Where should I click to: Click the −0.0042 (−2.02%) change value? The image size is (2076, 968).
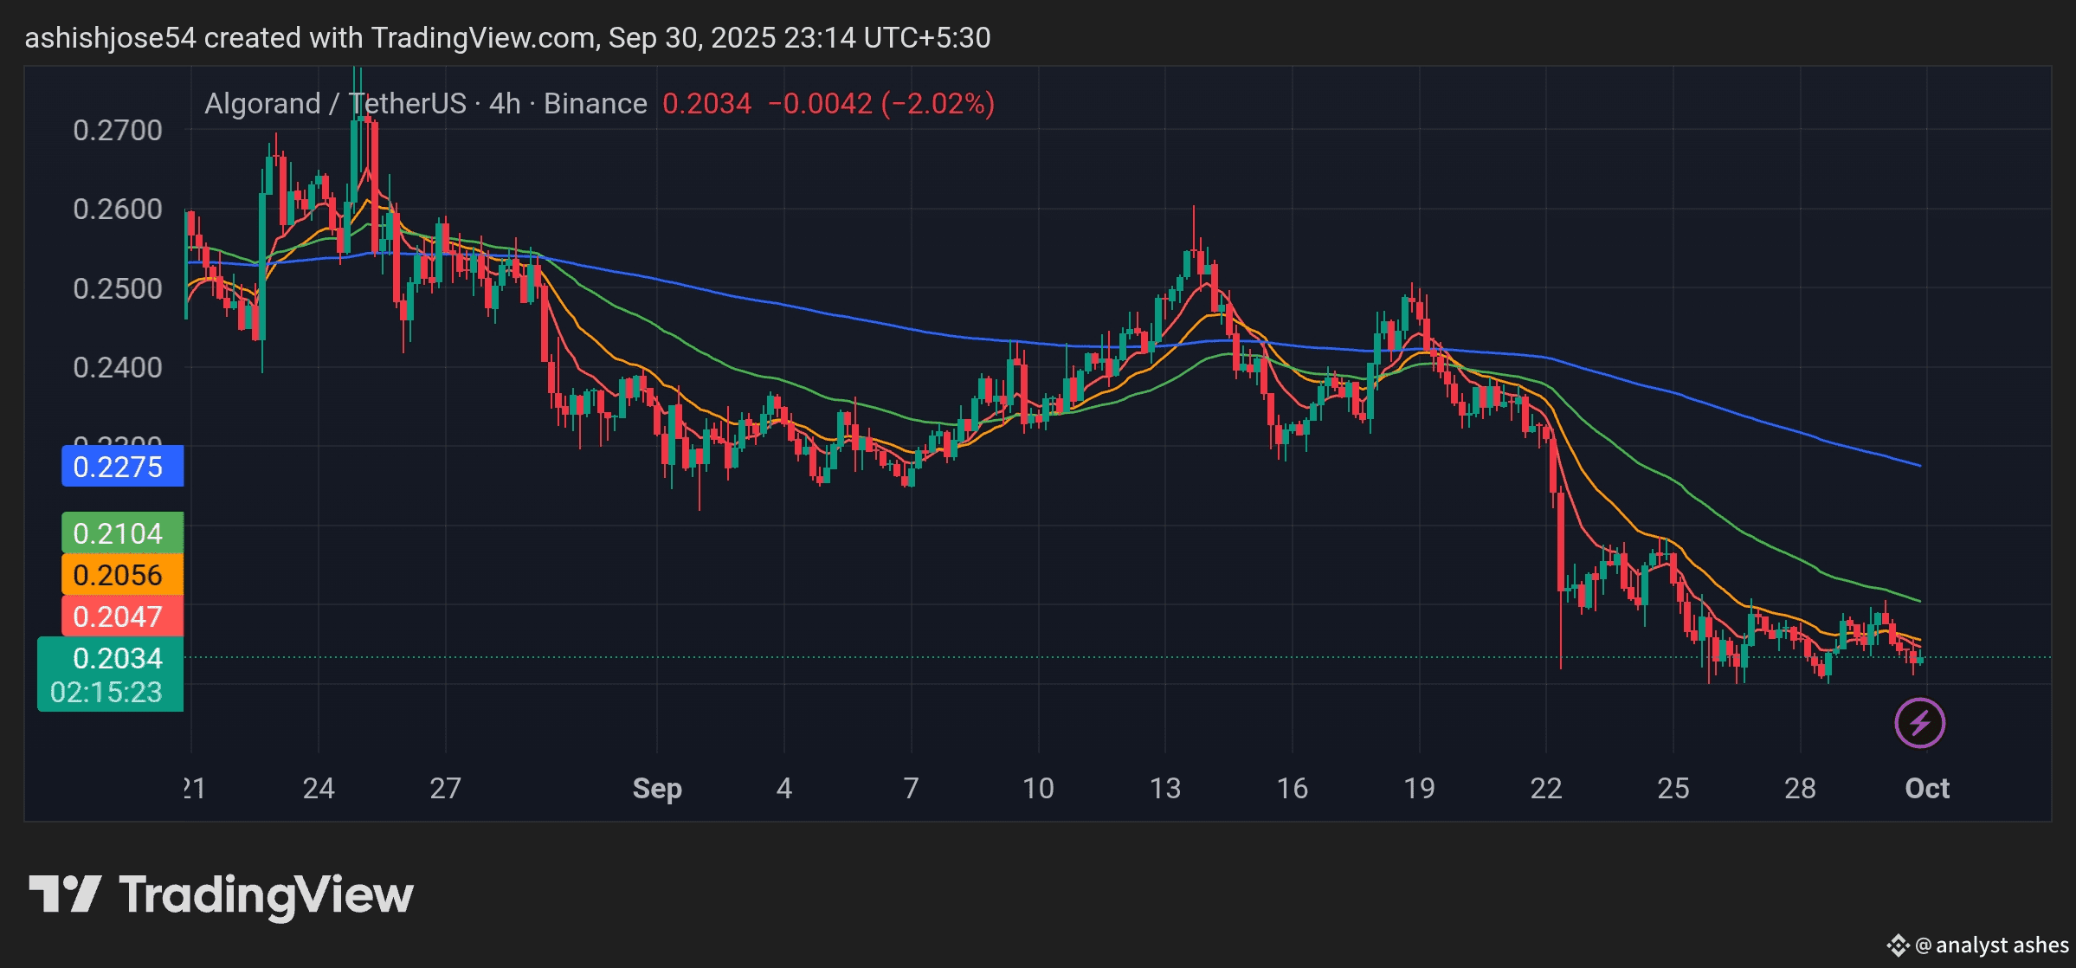point(880,104)
